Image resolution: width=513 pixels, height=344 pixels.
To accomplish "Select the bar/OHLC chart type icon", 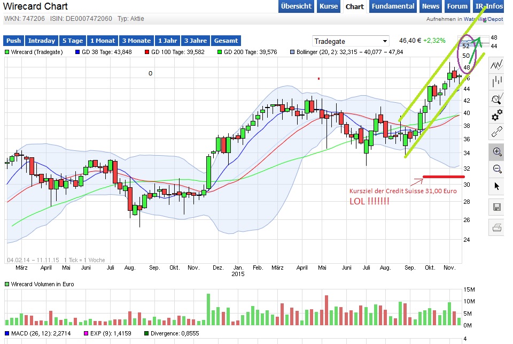I will [x=496, y=81].
